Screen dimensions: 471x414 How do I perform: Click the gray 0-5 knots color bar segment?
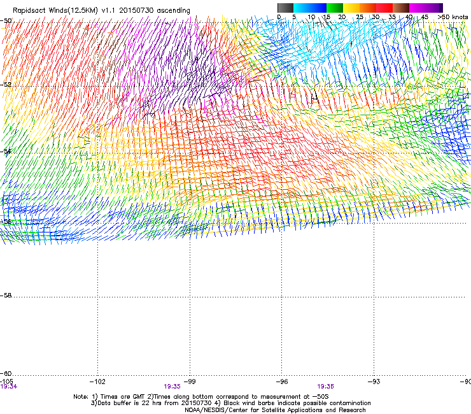285,8
